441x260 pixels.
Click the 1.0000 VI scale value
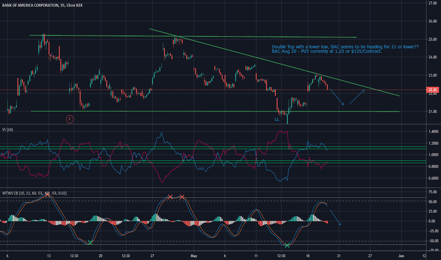coord(433,155)
